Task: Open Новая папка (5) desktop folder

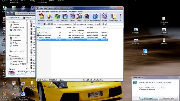Action: point(164,21)
